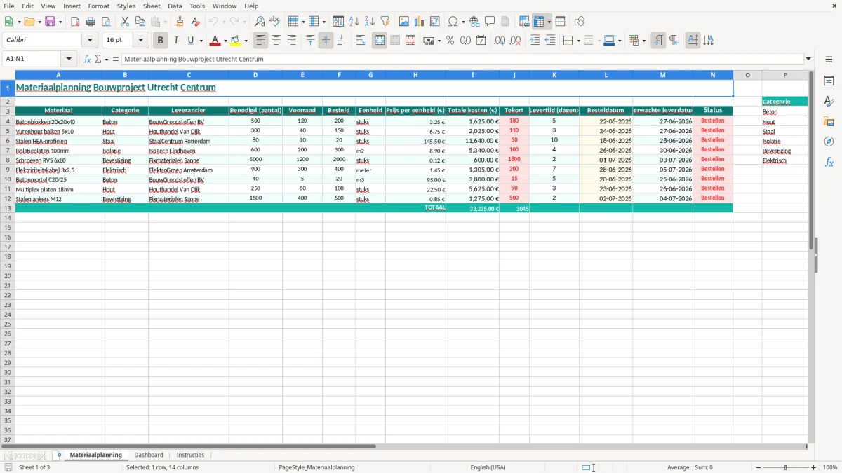Image resolution: width=842 pixels, height=473 pixels.
Task: Open the sidebar Properties panel
Action: tap(829, 81)
